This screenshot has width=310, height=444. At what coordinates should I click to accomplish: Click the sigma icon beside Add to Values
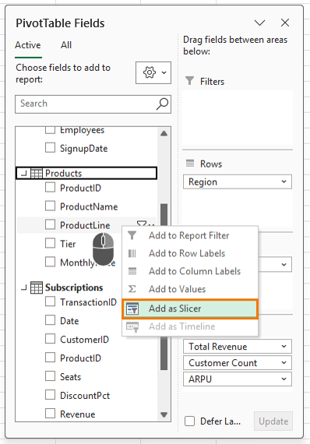point(132,289)
